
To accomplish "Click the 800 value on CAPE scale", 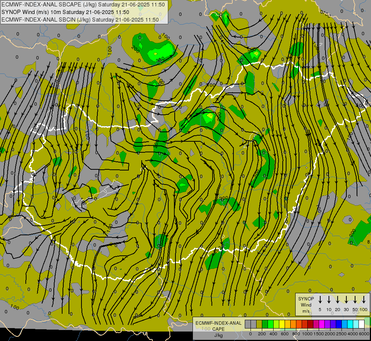I will [296, 334].
